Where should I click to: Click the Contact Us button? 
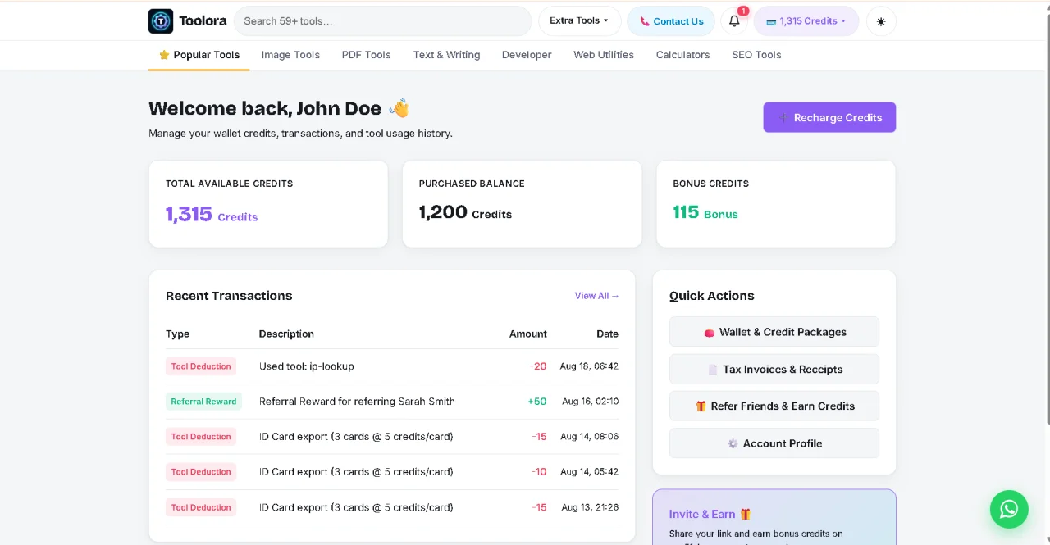[x=671, y=21]
